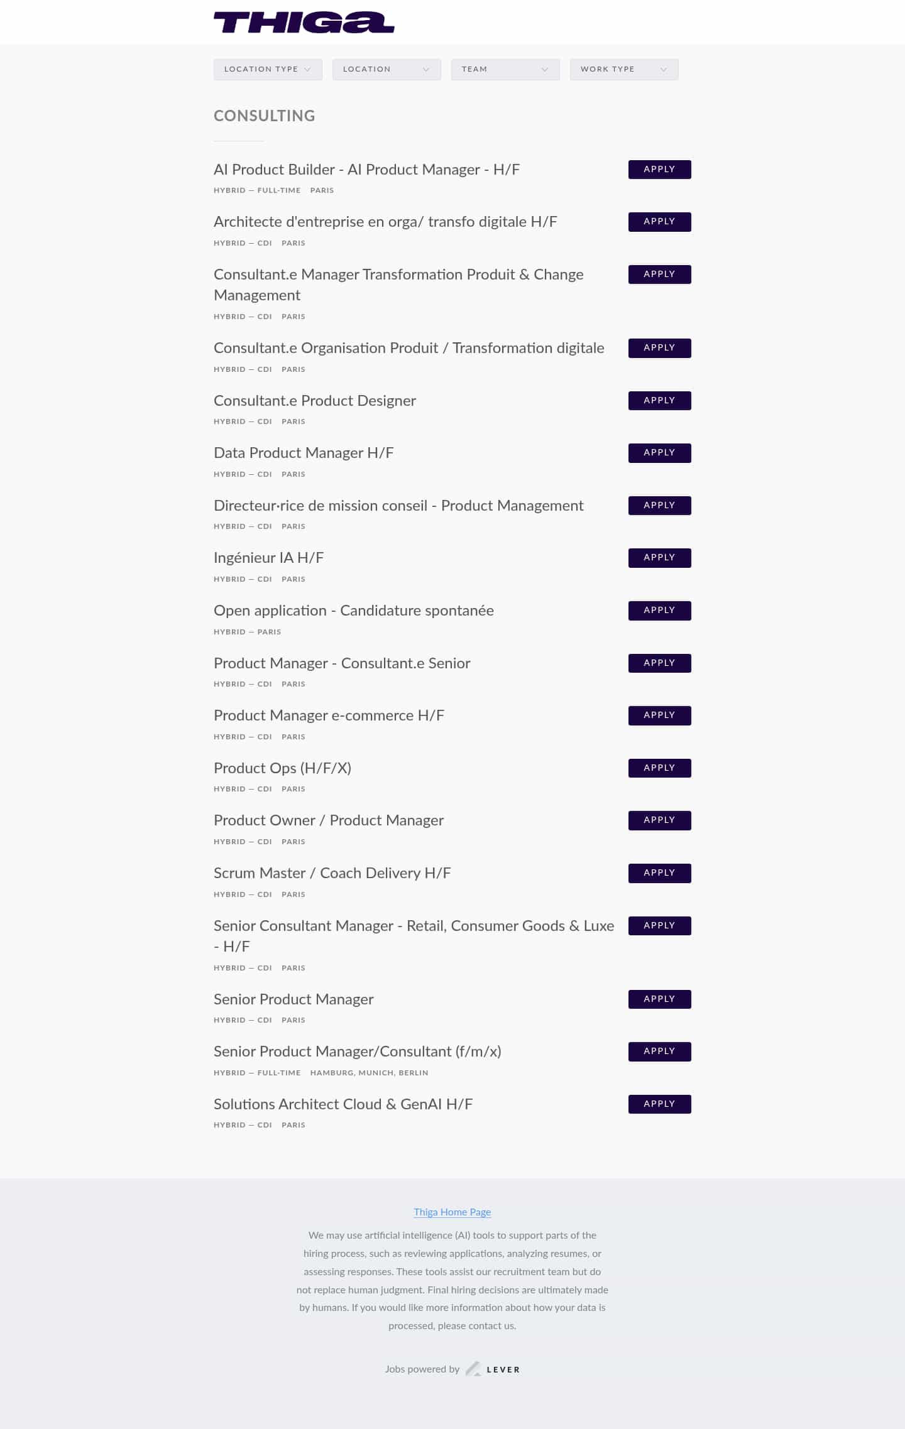Apply to Product Owner / Product Manager
Screen dimensions: 905x1429
(x=659, y=820)
